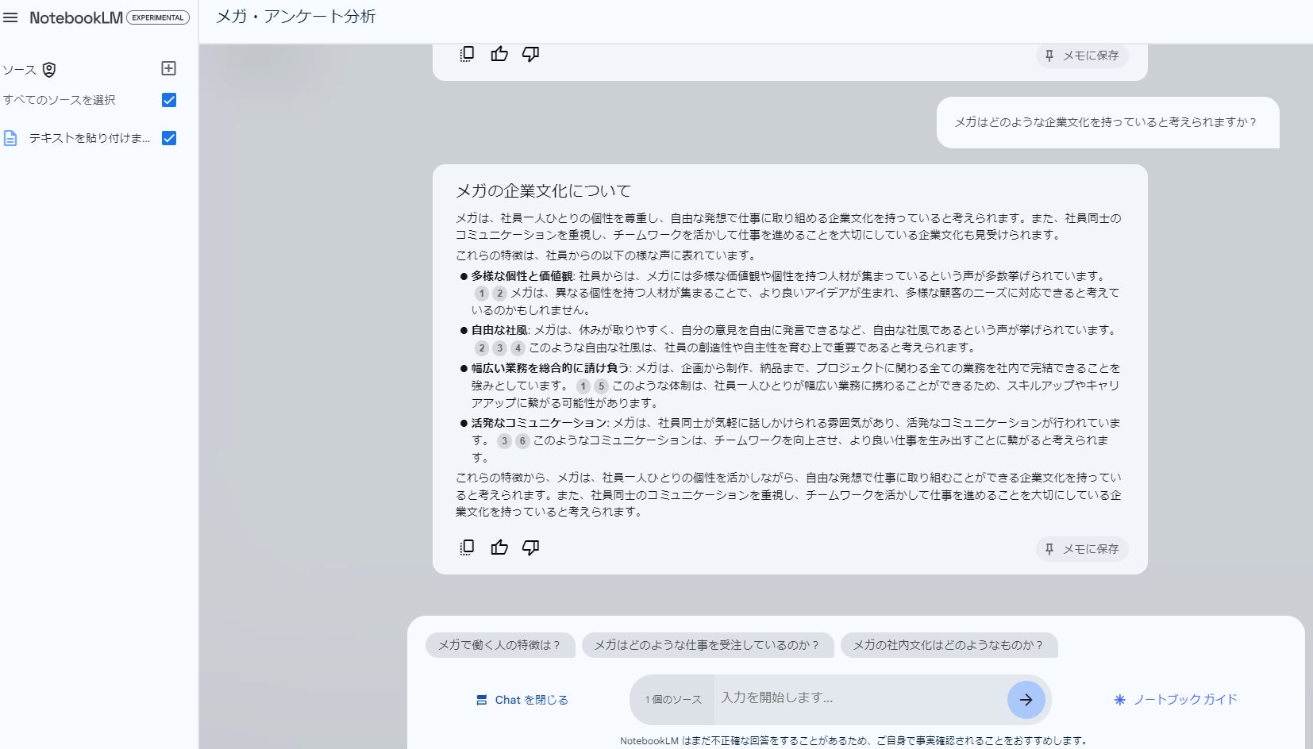This screenshot has width=1313, height=749.
Task: Click the NotebookLM logo
Action: point(76,17)
